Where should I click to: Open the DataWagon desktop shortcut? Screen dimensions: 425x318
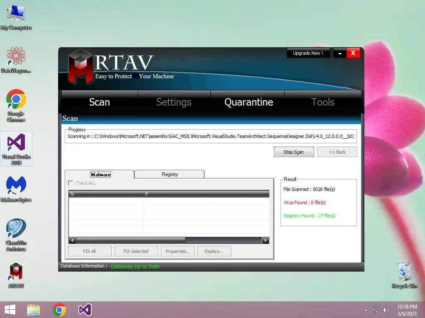[16, 60]
